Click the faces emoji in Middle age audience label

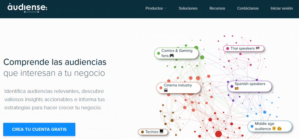[277, 129]
